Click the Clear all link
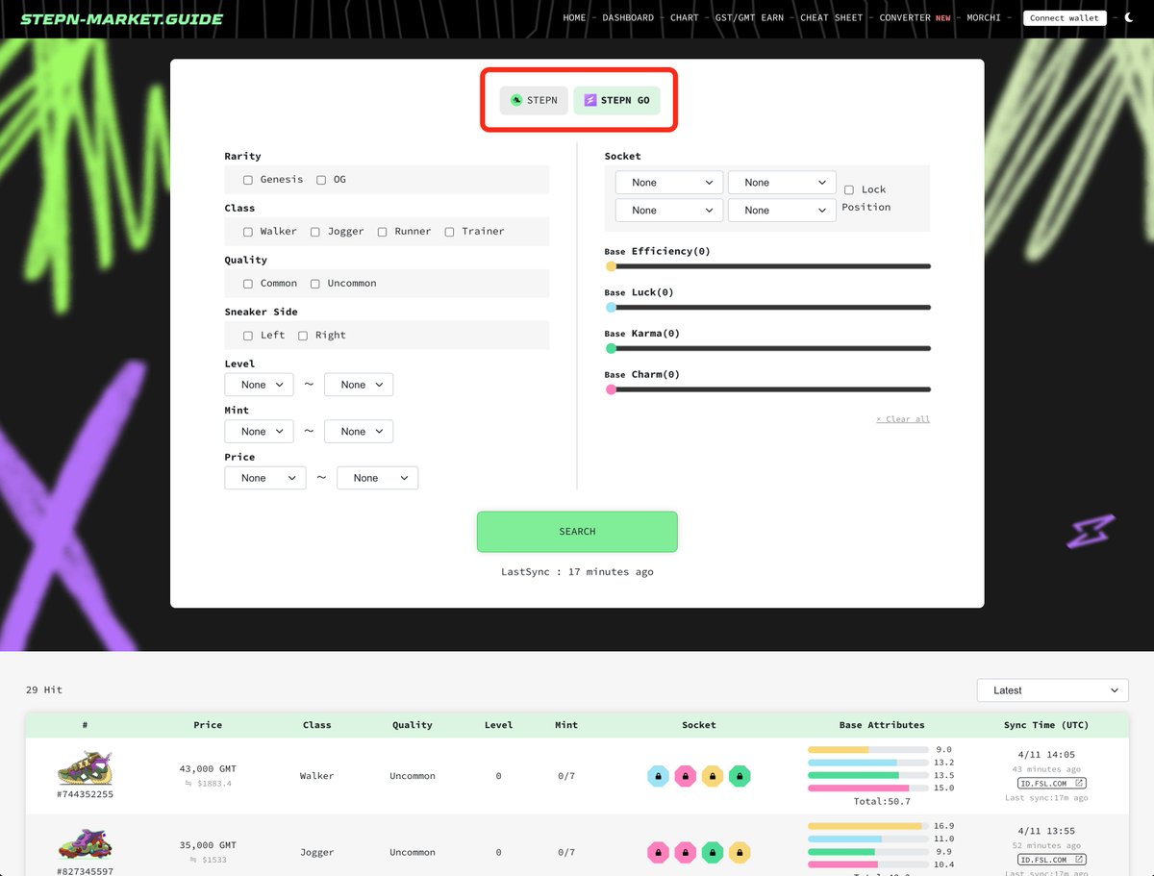This screenshot has height=876, width=1154. (x=903, y=419)
